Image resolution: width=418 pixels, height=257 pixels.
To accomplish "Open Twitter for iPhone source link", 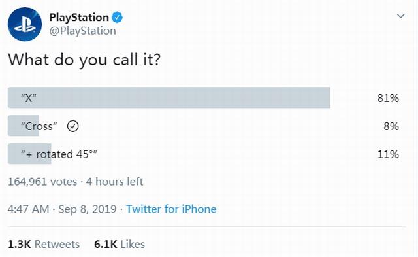I will [171, 209].
